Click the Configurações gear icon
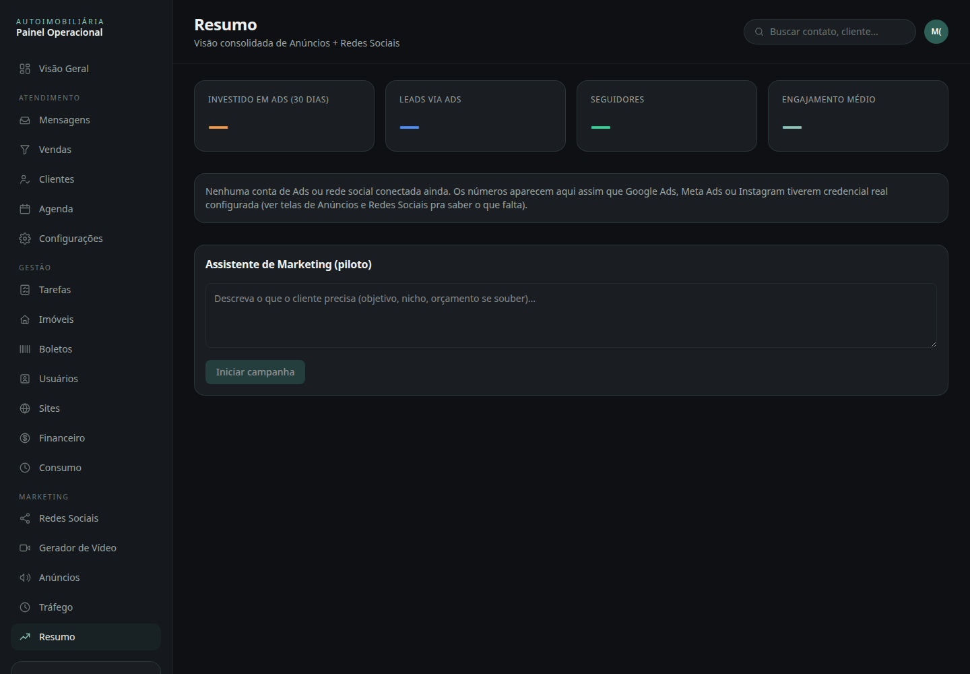The width and height of the screenshot is (970, 674). (x=25, y=239)
